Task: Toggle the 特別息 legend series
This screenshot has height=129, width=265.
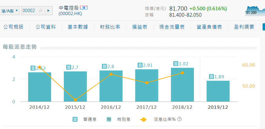Action: click(119, 119)
